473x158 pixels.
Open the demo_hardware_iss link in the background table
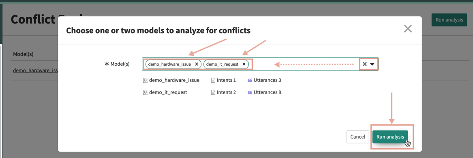35,70
